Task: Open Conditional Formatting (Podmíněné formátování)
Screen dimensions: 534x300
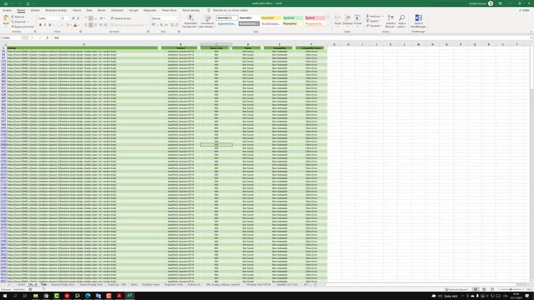Action: tap(190, 21)
